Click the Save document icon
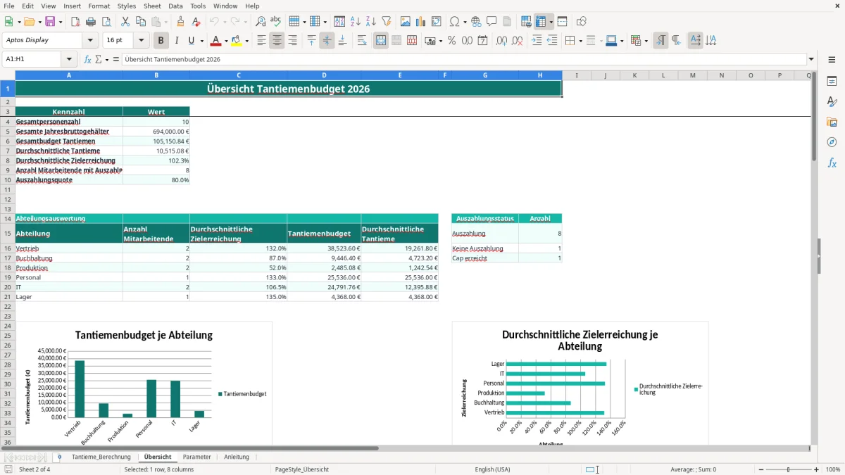Image resolution: width=845 pixels, height=475 pixels. click(x=50, y=22)
